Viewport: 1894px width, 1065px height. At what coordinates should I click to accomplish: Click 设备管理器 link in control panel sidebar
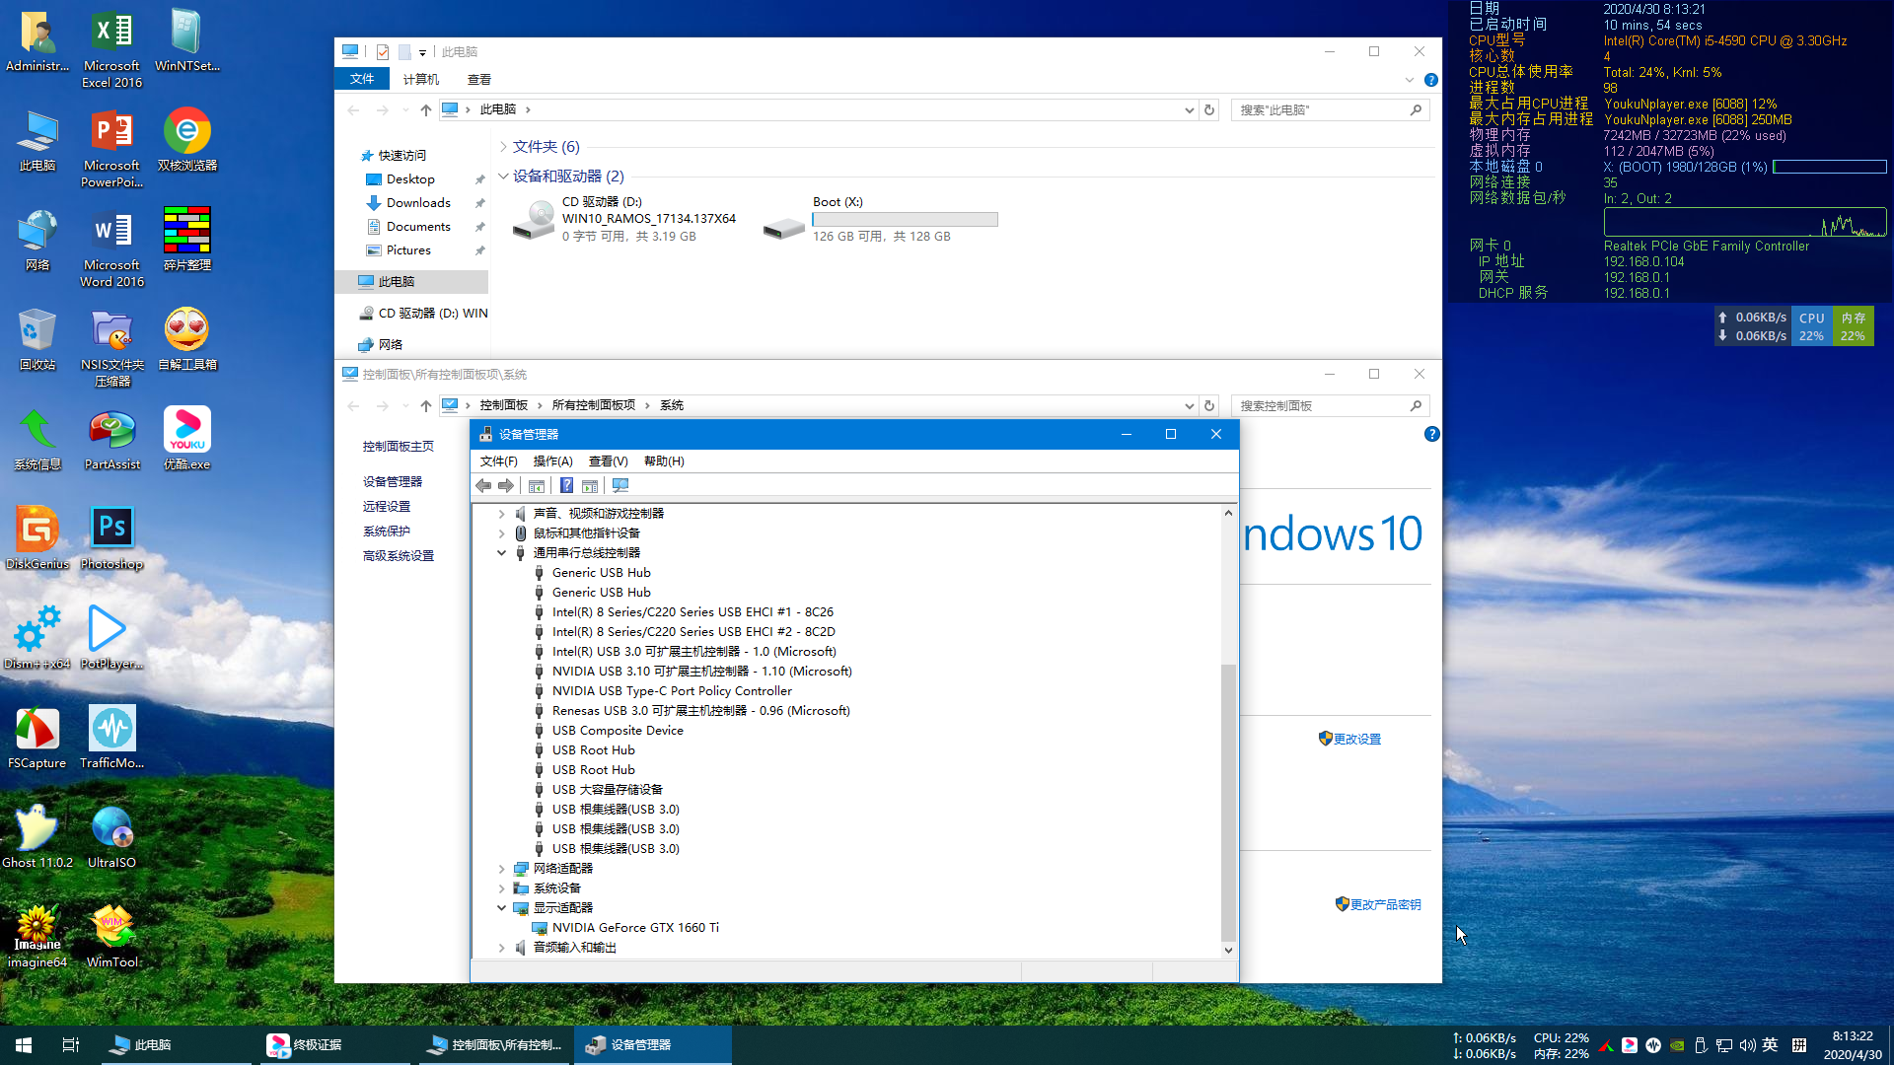coord(393,482)
